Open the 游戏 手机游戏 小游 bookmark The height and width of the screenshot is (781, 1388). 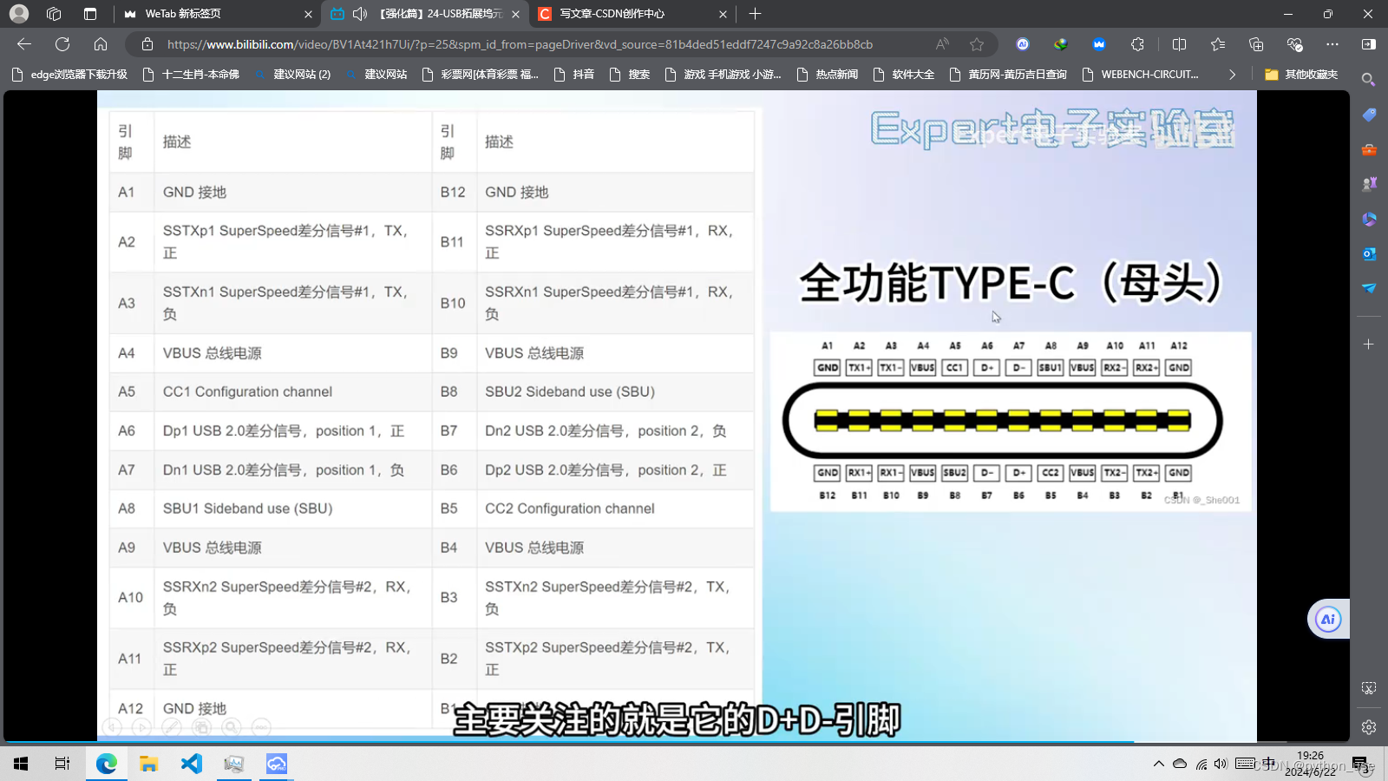coord(723,75)
